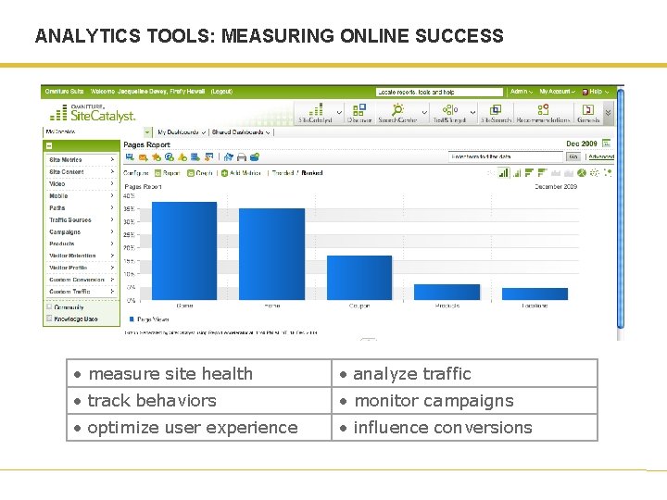Open the Test&Target product icon
Screen dimensions: 667x500
point(449,109)
